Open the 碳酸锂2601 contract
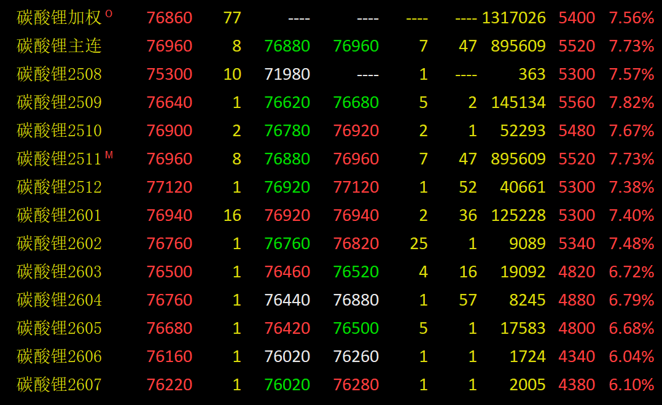Image resolution: width=662 pixels, height=405 pixels. [x=59, y=215]
